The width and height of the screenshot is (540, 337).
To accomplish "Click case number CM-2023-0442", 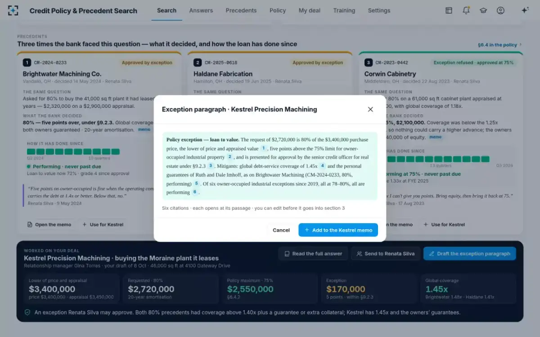I will click(392, 62).
